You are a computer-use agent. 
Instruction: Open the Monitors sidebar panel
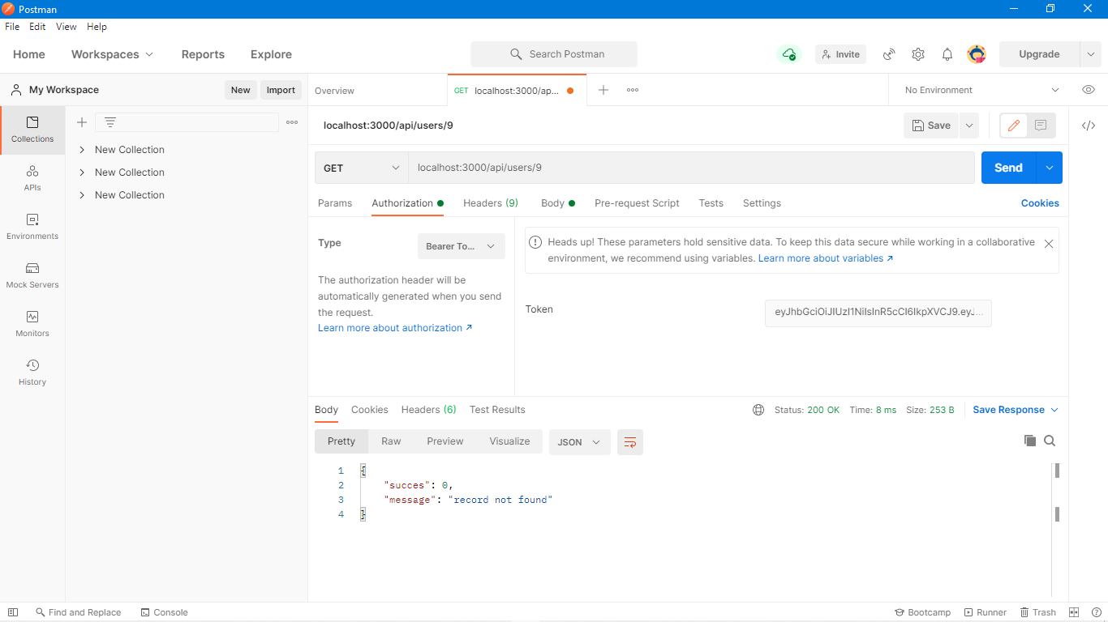click(x=32, y=323)
